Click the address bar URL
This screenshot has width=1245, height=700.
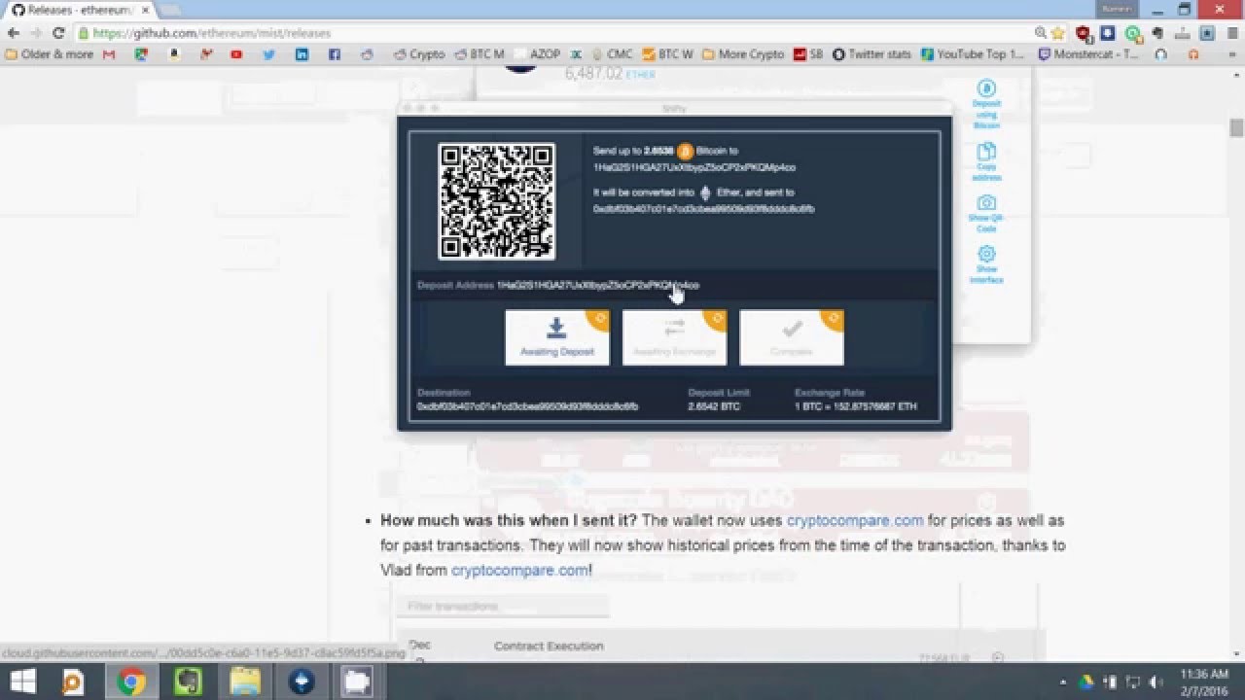212,33
